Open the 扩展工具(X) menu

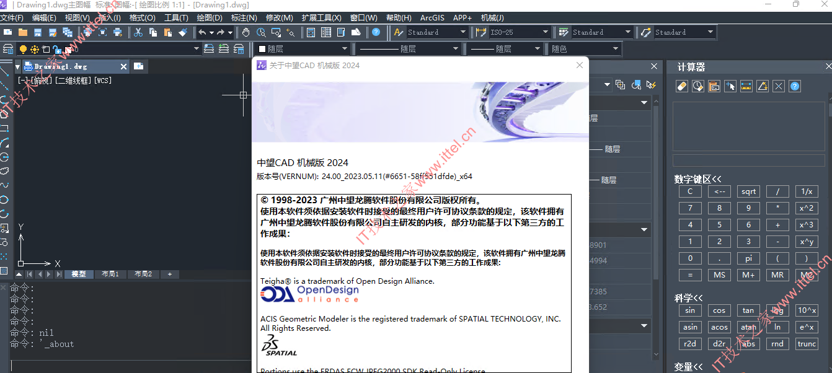click(x=321, y=18)
